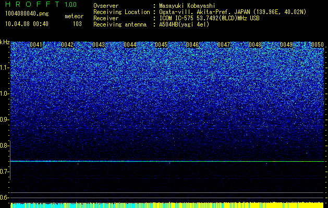Click the 'meteor' label
Viewport: 328px width, 208px height.
(x=74, y=16)
